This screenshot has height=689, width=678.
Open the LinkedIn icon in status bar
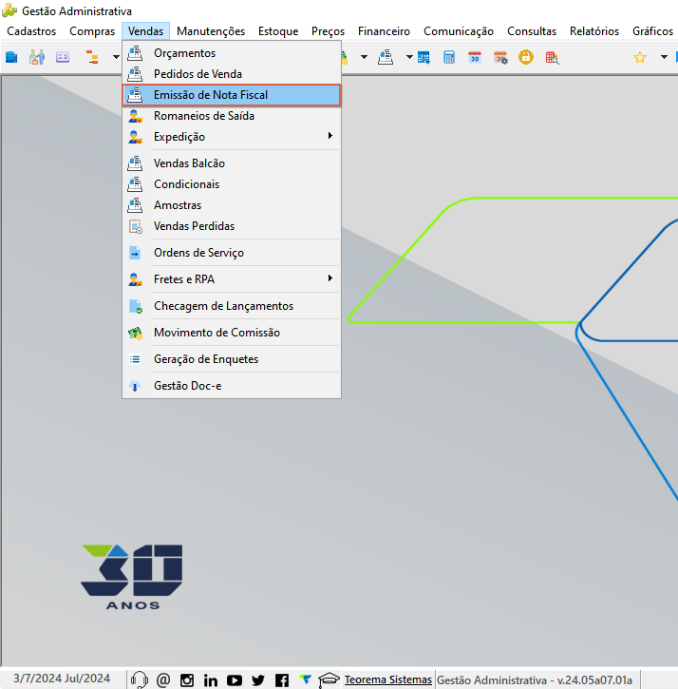211,680
